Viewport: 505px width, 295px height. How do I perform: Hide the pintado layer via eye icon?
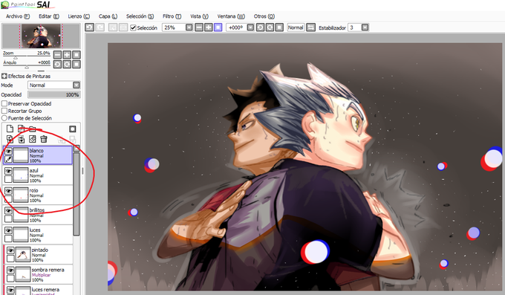click(10, 250)
